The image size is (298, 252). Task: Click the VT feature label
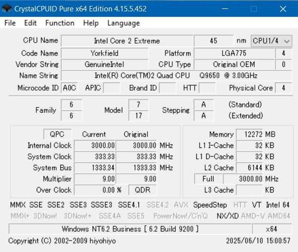point(256,205)
